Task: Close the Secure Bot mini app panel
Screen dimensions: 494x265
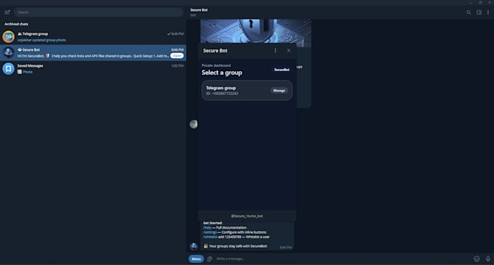Action: pyautogui.click(x=288, y=50)
